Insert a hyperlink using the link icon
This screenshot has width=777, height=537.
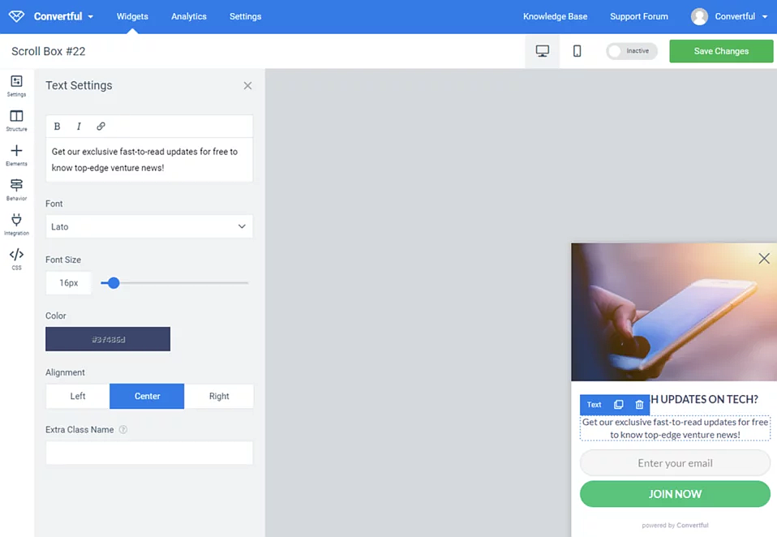tap(101, 126)
